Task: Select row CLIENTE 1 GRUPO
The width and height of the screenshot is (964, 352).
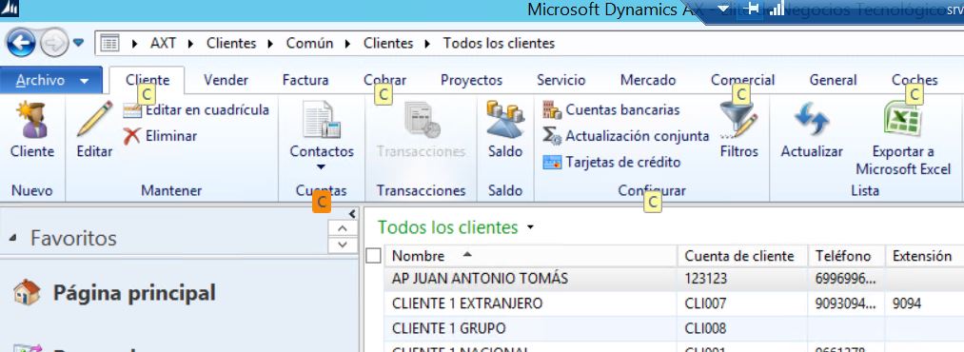Action: 674,328
